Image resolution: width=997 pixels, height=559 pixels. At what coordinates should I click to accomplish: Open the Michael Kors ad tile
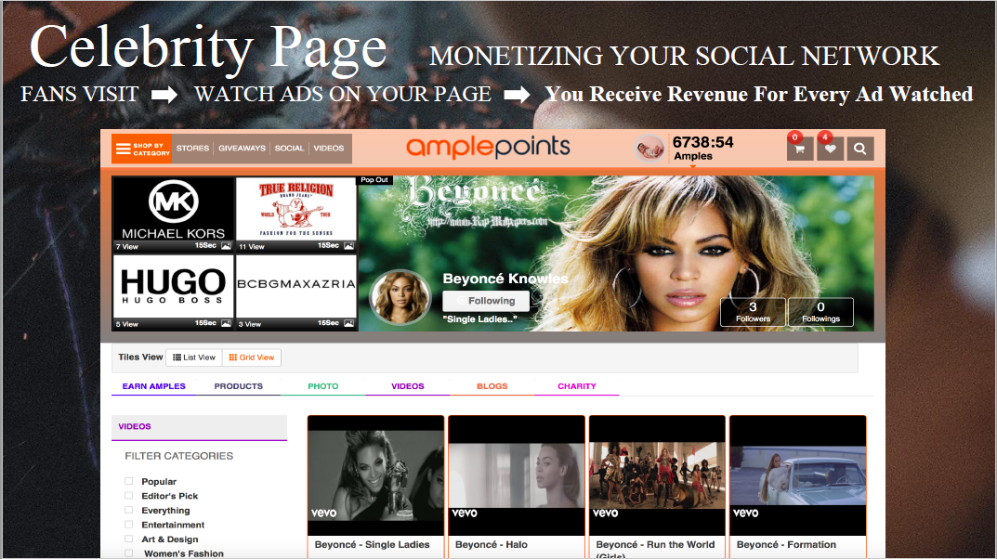[x=173, y=209]
